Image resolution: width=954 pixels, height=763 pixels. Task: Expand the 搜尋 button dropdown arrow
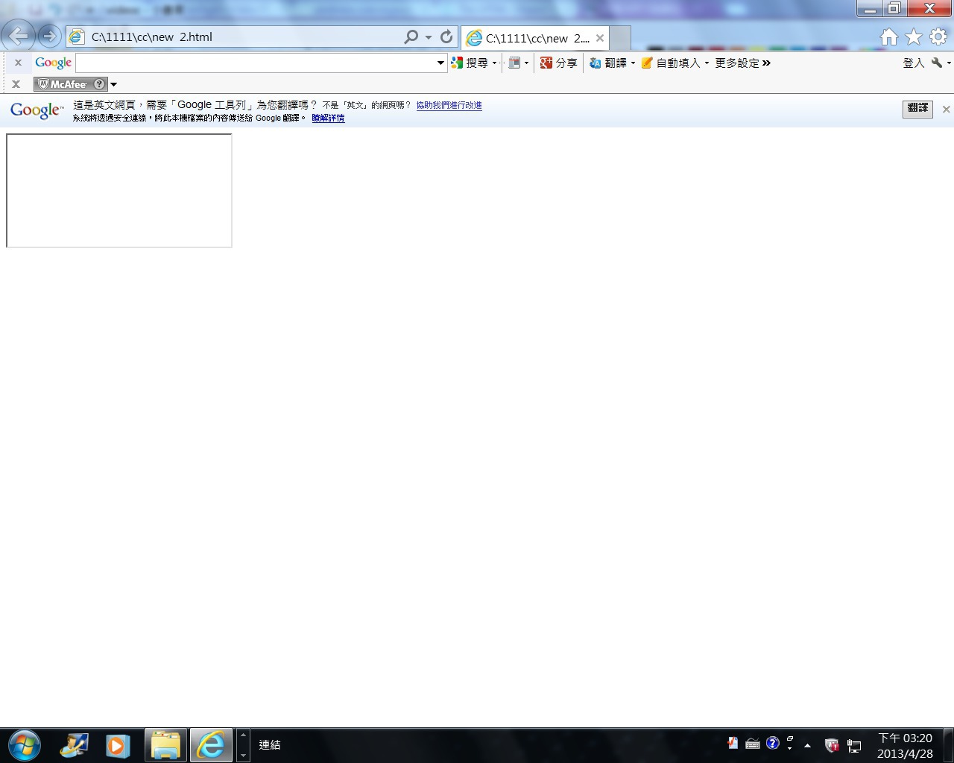494,63
